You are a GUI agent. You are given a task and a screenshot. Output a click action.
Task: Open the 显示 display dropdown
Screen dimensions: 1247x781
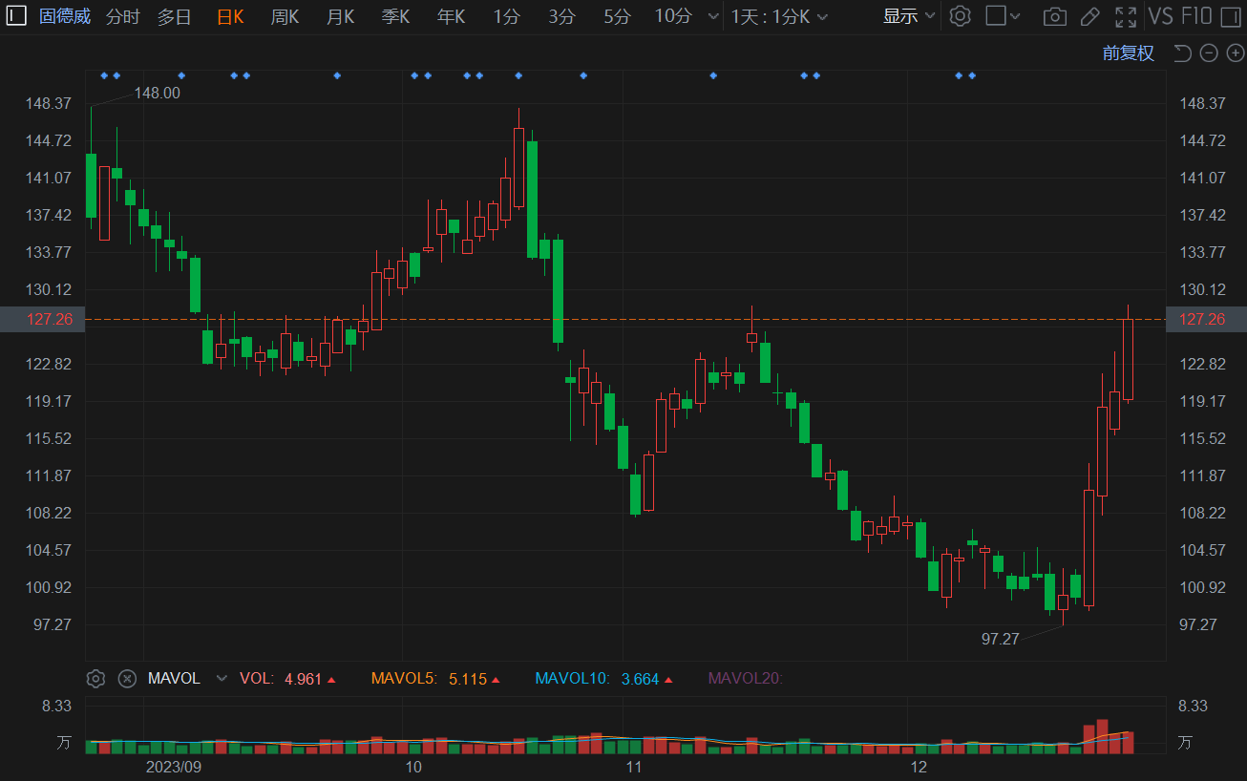(909, 16)
